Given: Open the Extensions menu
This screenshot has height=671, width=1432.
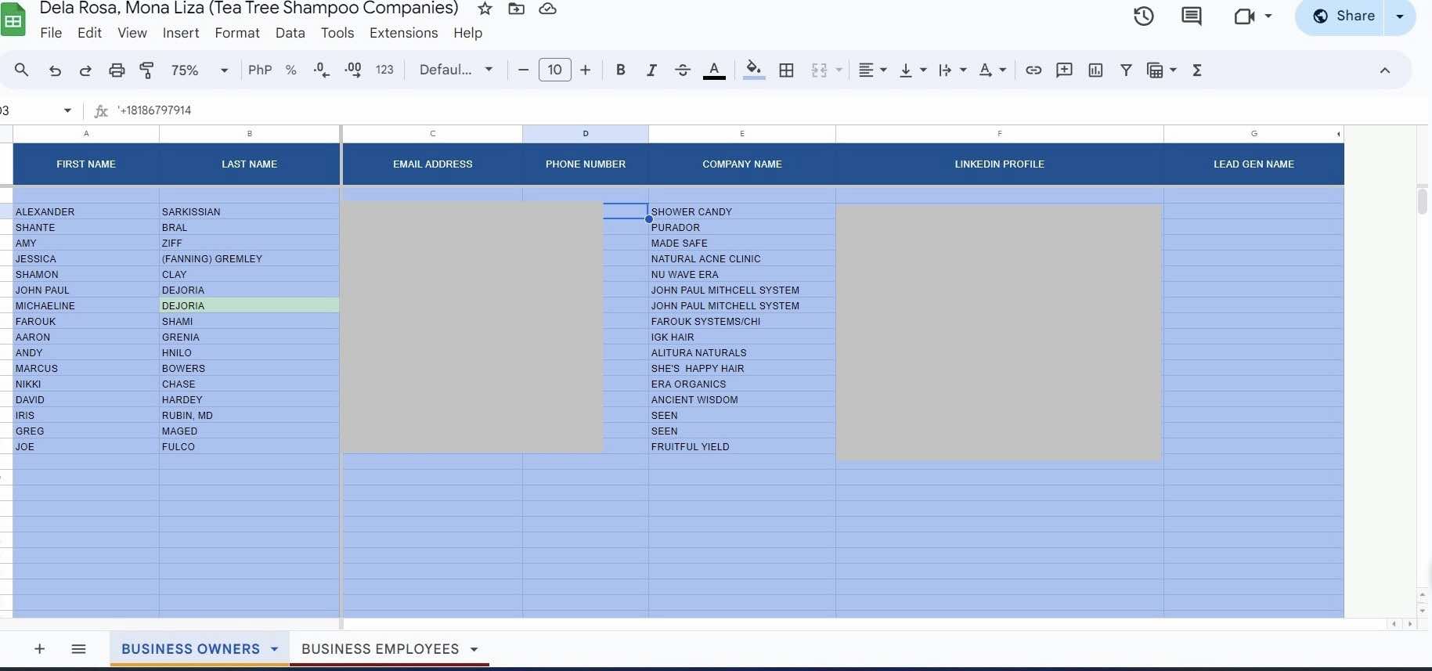Looking at the screenshot, I should tap(404, 33).
